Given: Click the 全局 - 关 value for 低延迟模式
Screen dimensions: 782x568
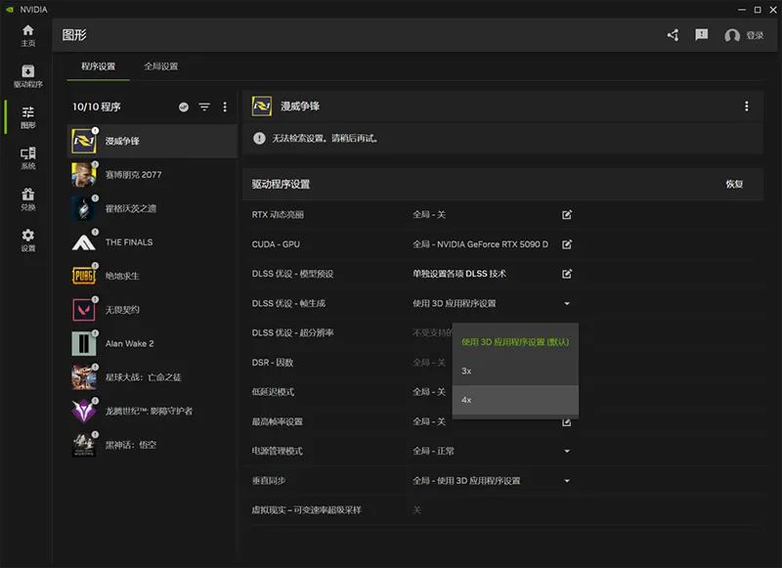Looking at the screenshot, I should coord(429,392).
